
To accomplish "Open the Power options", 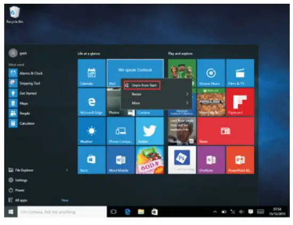I will (17, 190).
